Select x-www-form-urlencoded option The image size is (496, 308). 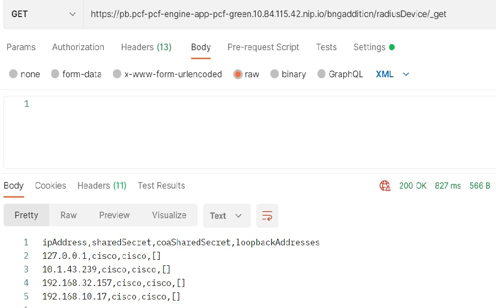click(x=168, y=74)
